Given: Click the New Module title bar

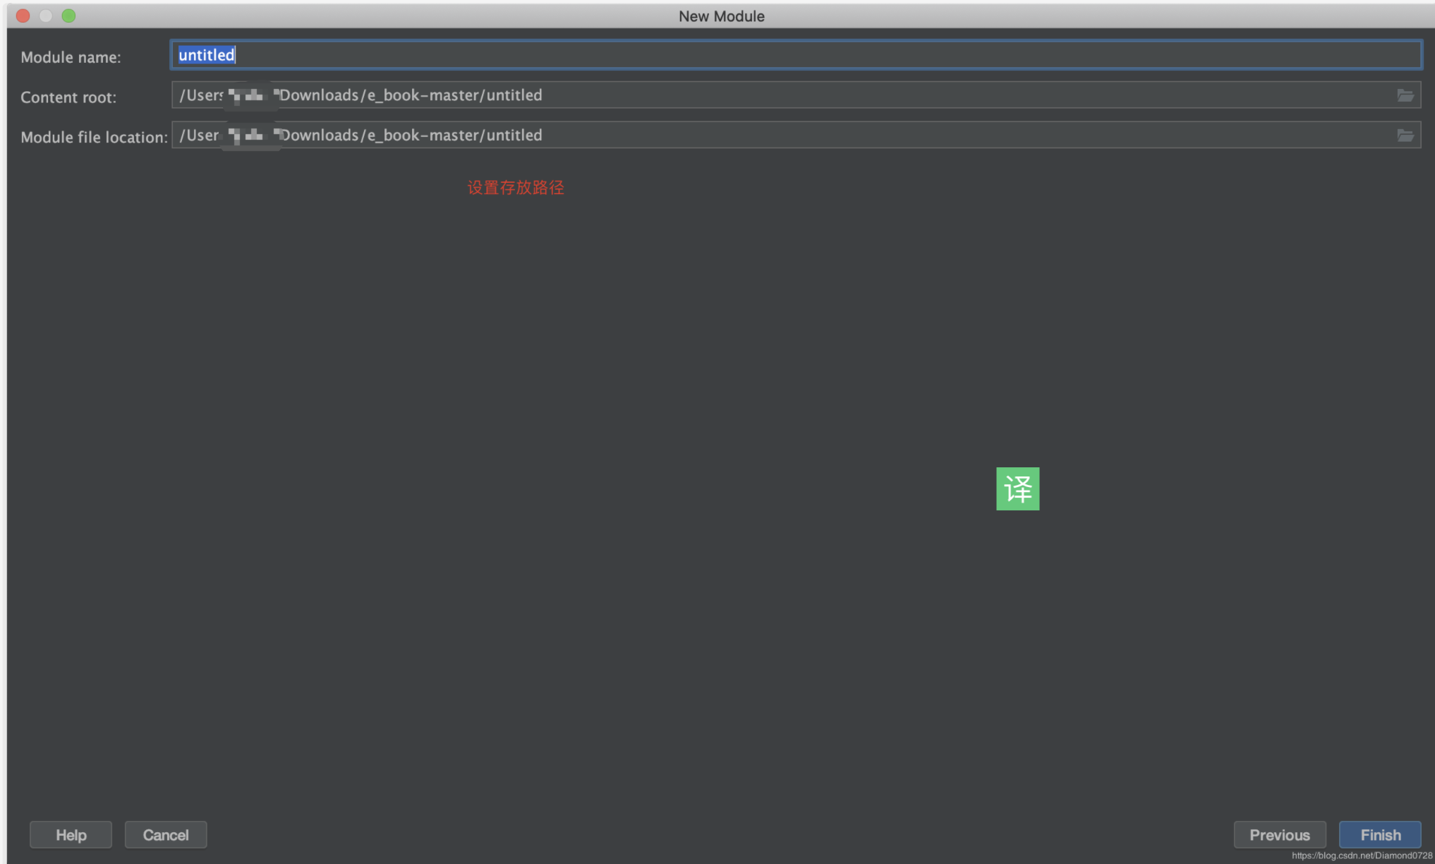Looking at the screenshot, I should coord(720,16).
